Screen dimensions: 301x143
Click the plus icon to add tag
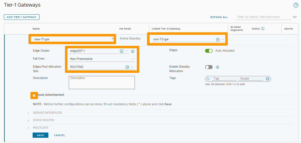pos(268,79)
